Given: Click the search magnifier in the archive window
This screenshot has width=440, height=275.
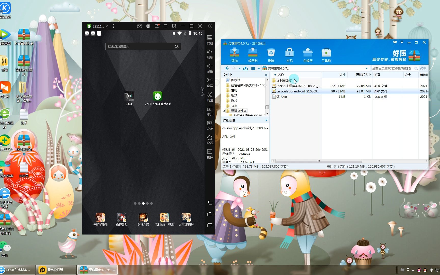Looking at the screenshot, I should click(416, 68).
